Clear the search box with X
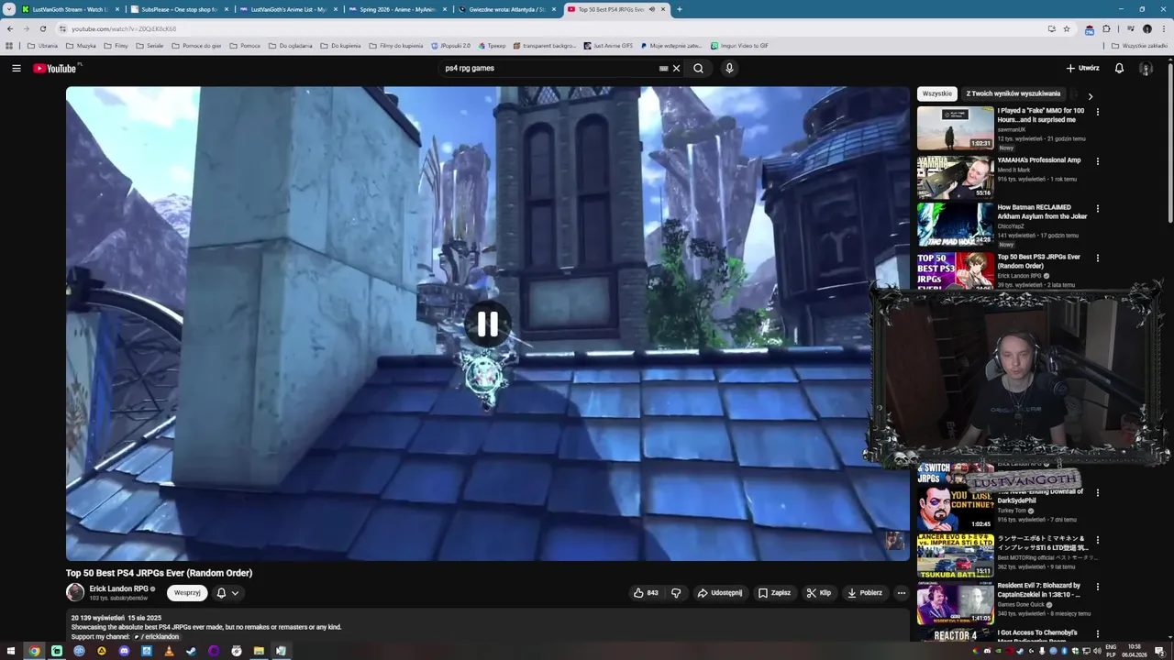The height and width of the screenshot is (660, 1174). pos(677,68)
